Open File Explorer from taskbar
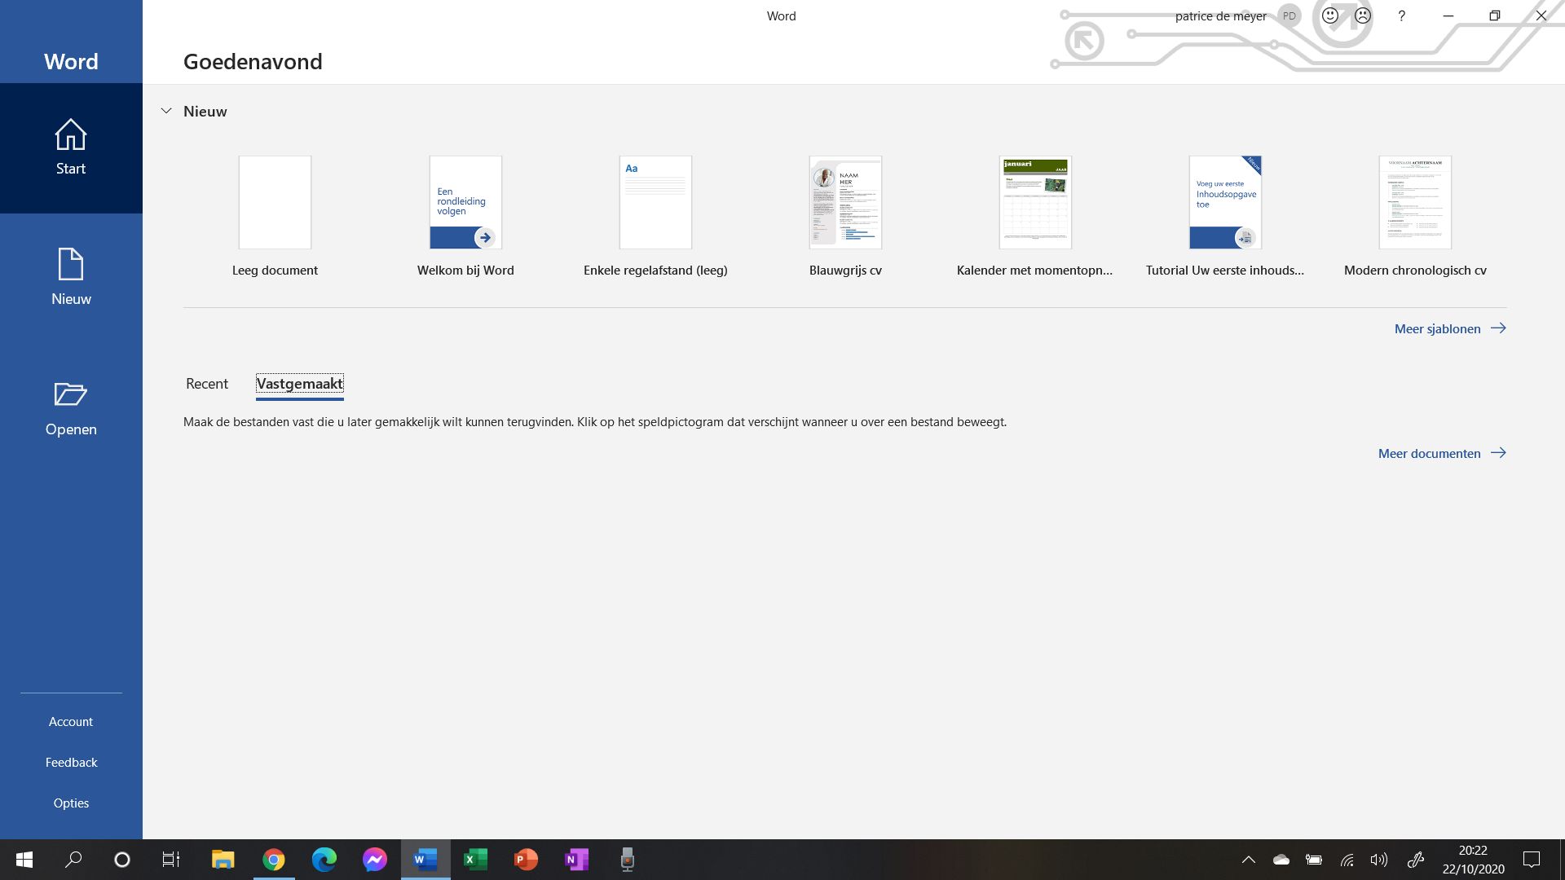The width and height of the screenshot is (1565, 880). 223,860
